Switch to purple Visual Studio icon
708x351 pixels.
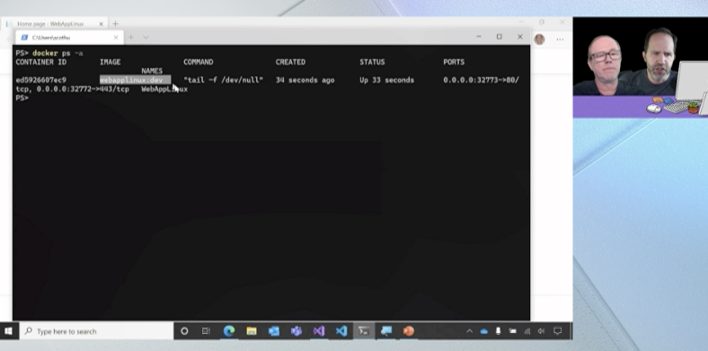coord(319,331)
